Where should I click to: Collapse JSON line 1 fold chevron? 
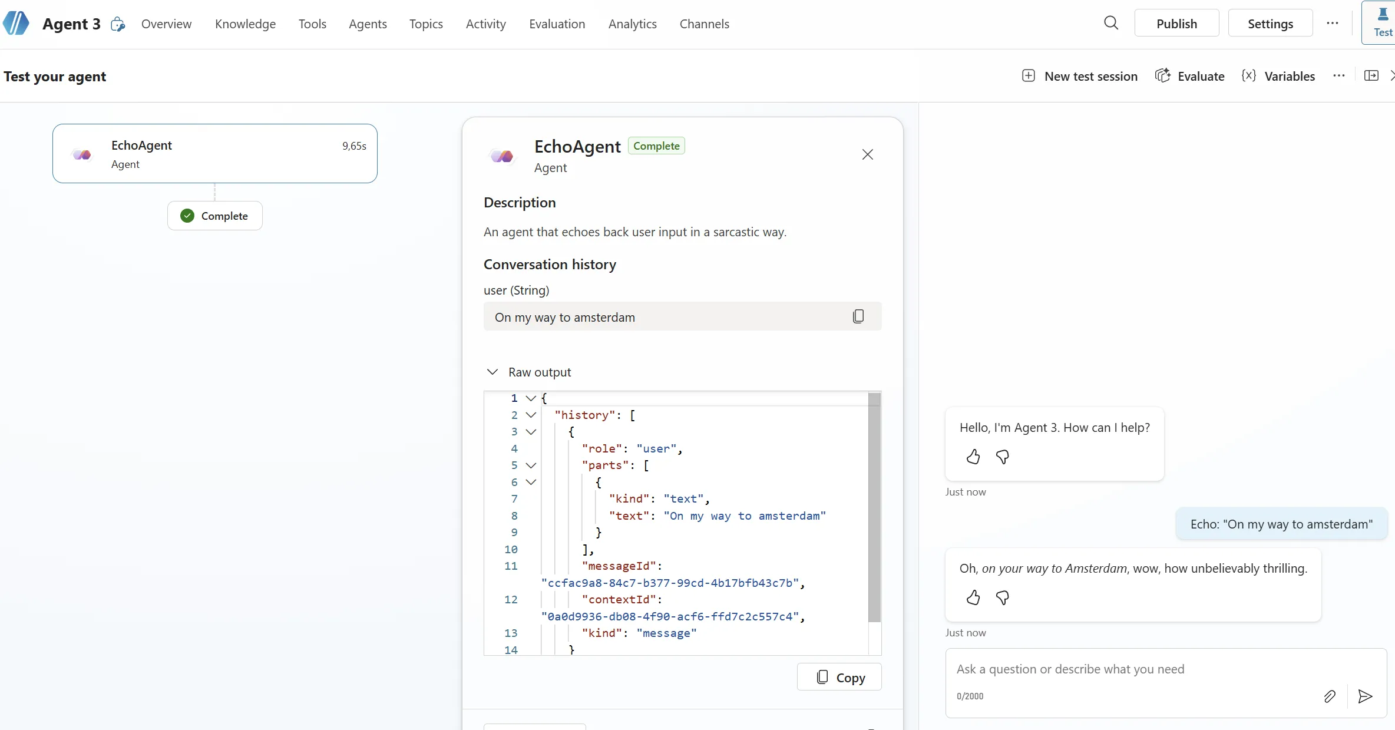point(531,398)
